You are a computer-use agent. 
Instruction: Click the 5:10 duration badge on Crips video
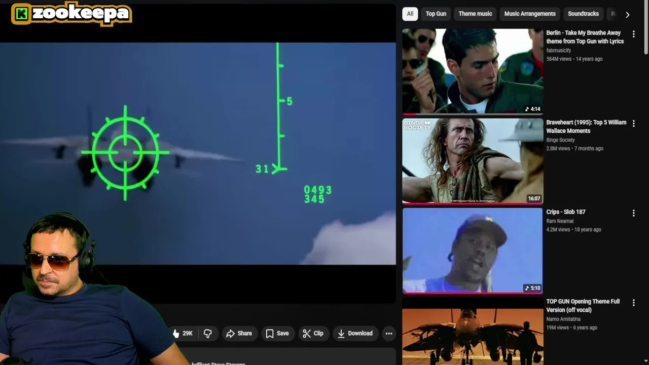(x=532, y=288)
